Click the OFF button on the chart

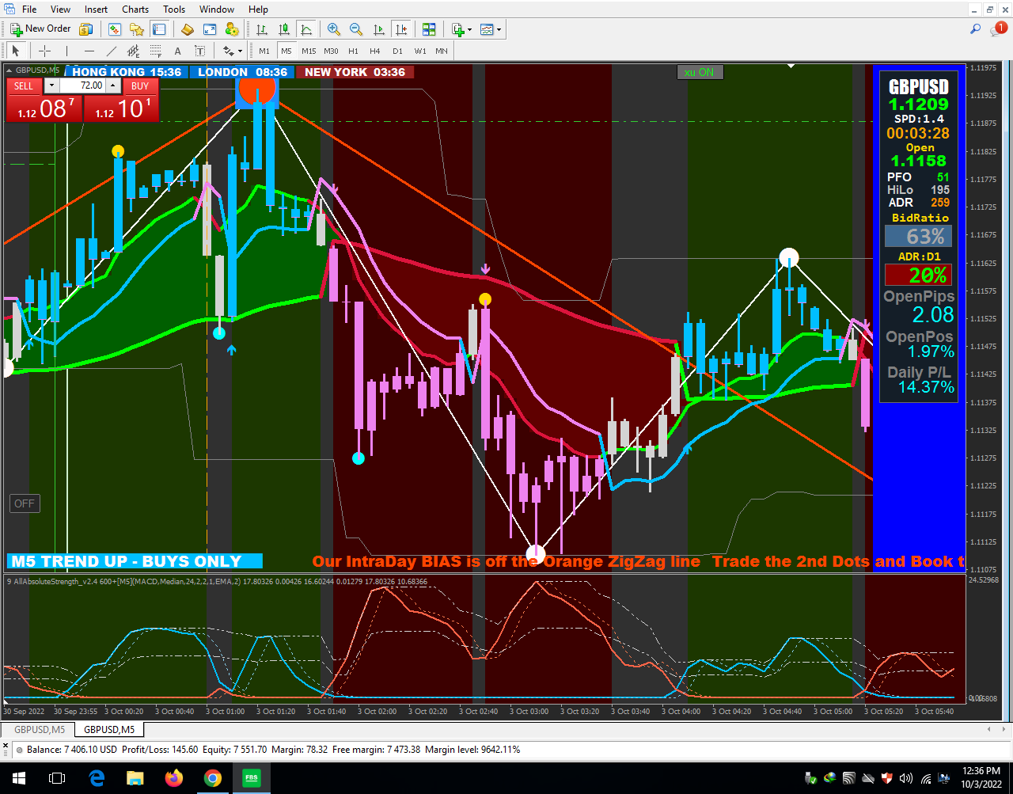pyautogui.click(x=25, y=503)
